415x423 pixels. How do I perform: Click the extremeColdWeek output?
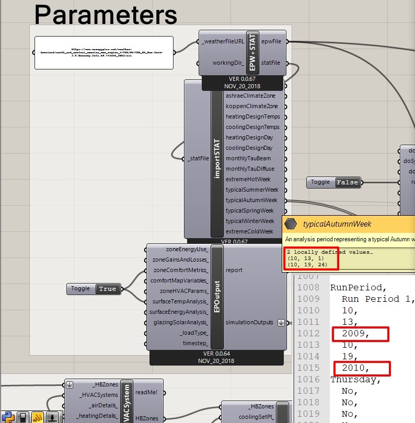[x=249, y=231]
